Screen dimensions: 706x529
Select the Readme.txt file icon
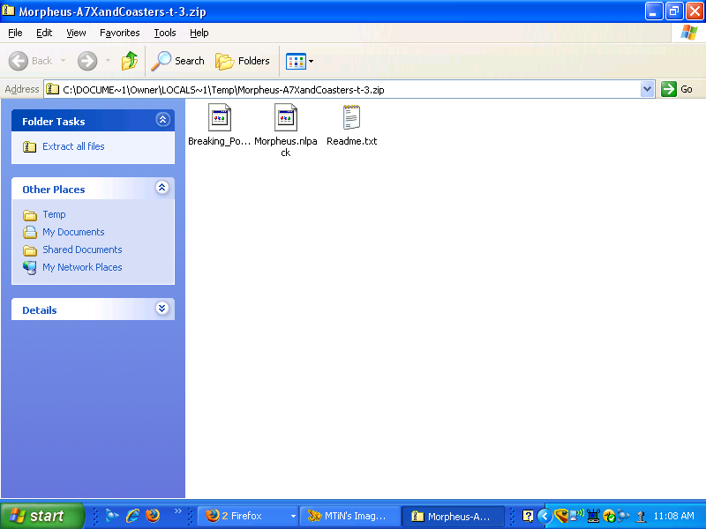coord(351,117)
